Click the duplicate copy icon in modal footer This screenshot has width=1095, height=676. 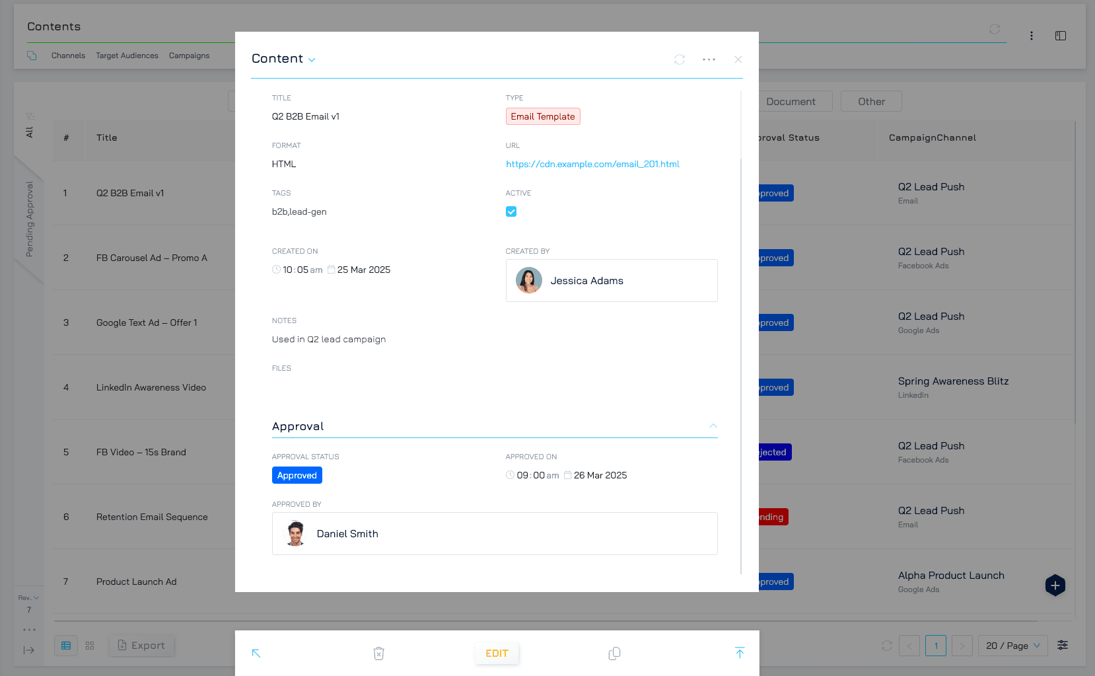point(614,653)
